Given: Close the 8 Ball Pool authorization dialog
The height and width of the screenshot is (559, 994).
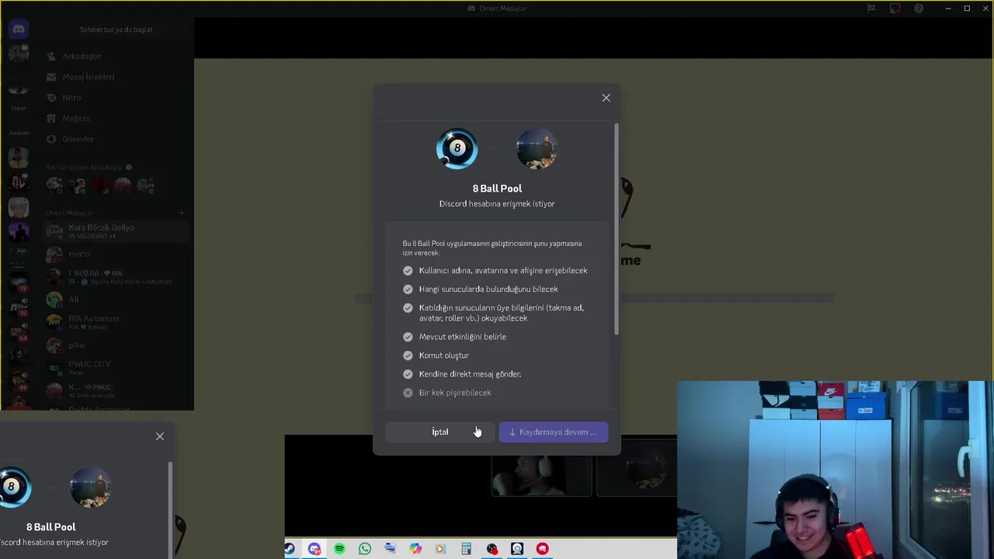Looking at the screenshot, I should (x=606, y=98).
